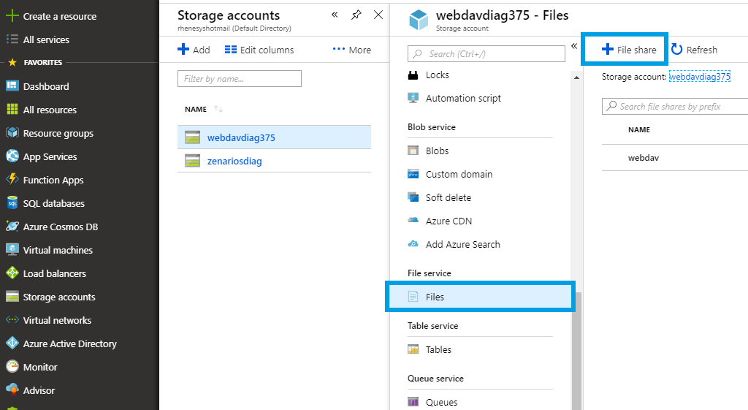Screen dimensions: 748x410
Task: Click the Dashboard icon in sidebar
Action: click(12, 86)
